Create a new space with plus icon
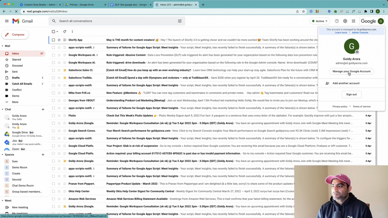The width and height of the screenshot is (388, 218). (x=43, y=155)
